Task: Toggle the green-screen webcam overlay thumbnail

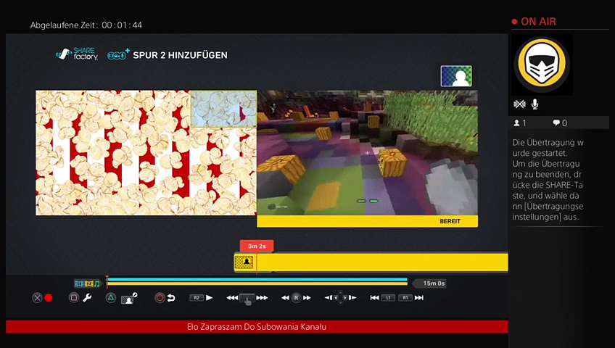Action: (x=456, y=76)
